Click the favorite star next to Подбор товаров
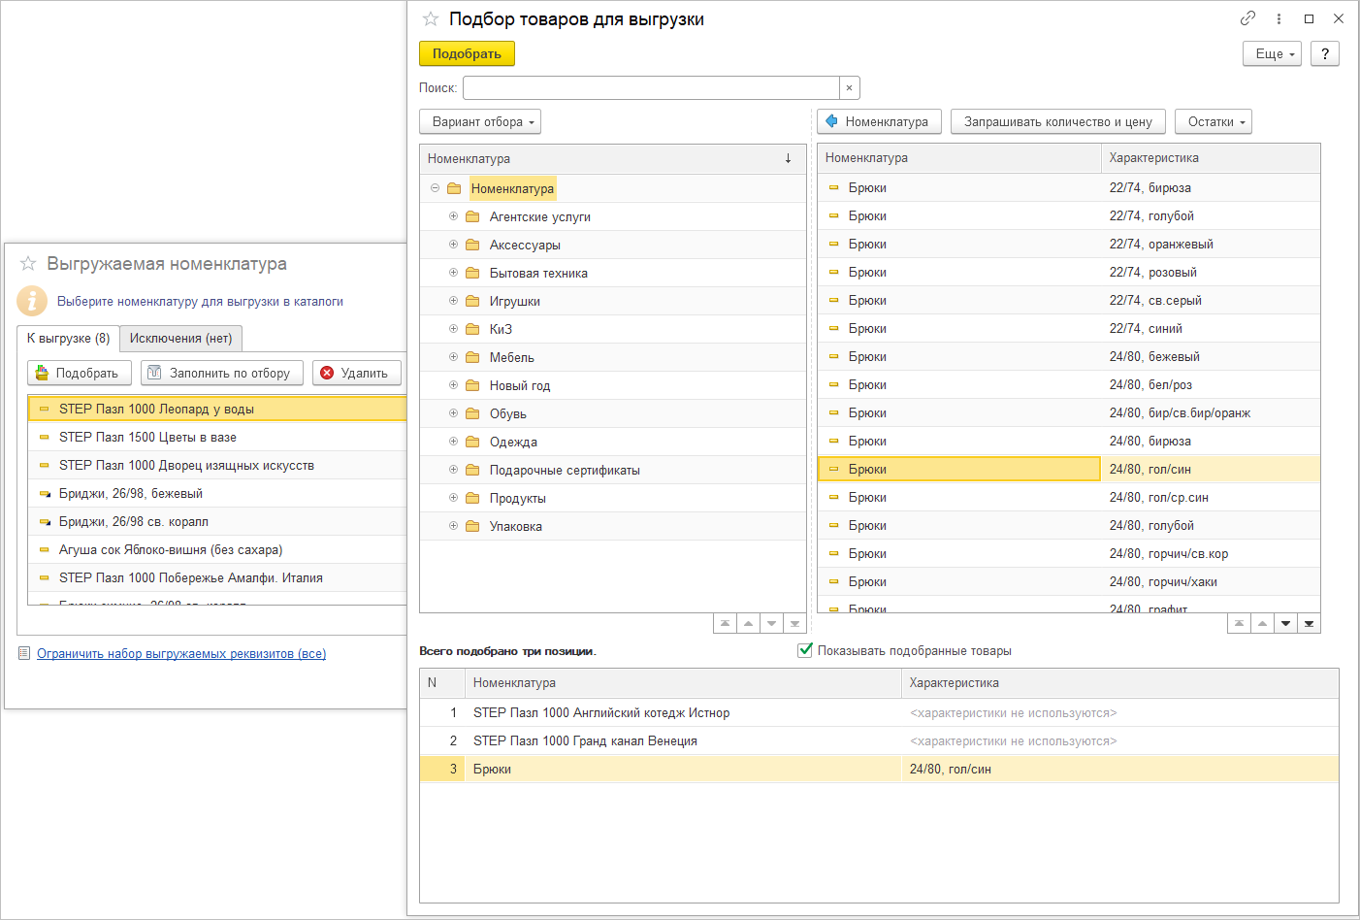 (x=431, y=19)
